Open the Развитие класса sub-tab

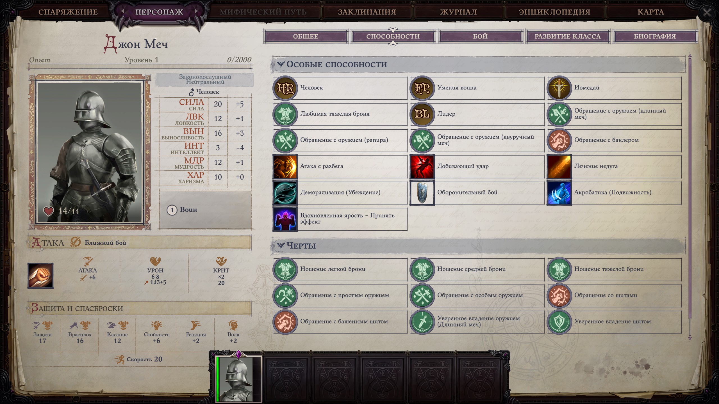click(567, 36)
